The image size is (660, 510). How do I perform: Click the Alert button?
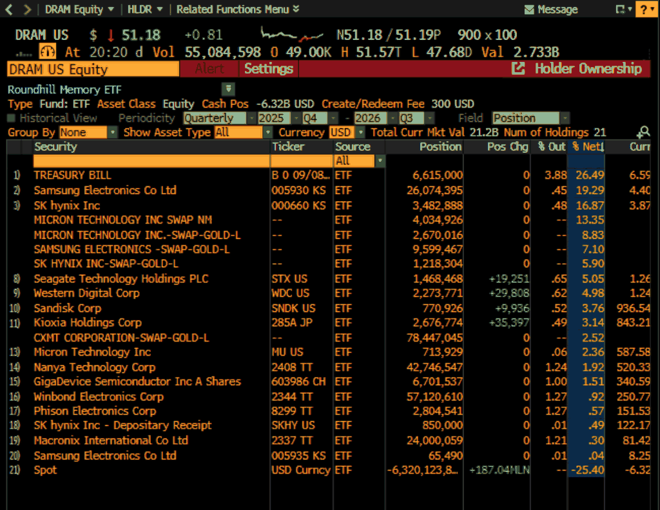coord(209,68)
